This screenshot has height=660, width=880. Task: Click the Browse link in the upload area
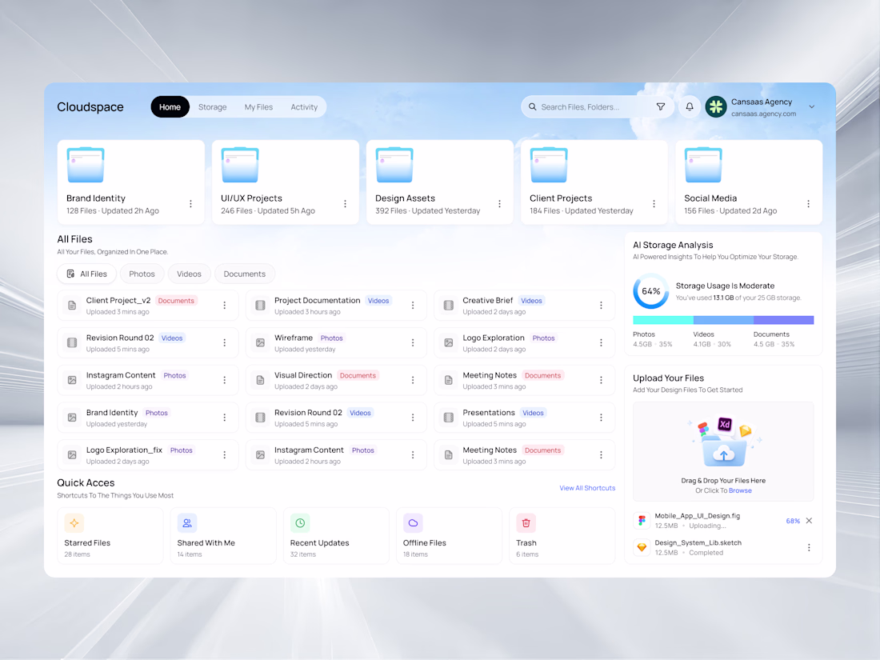point(740,490)
